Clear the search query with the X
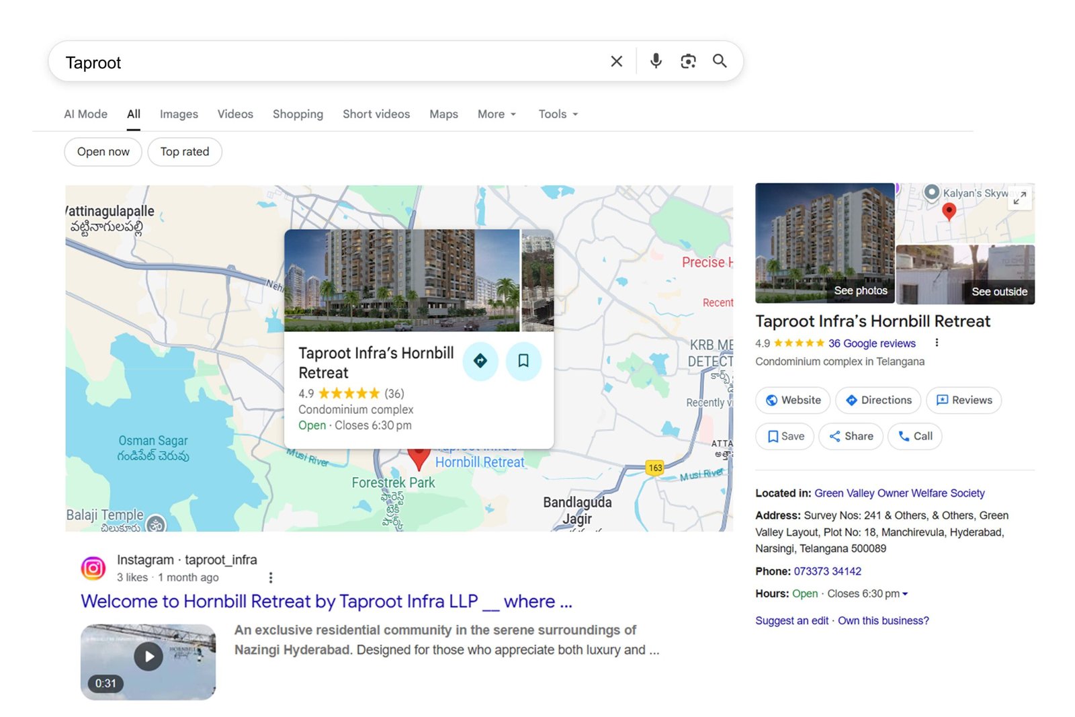 coord(615,61)
